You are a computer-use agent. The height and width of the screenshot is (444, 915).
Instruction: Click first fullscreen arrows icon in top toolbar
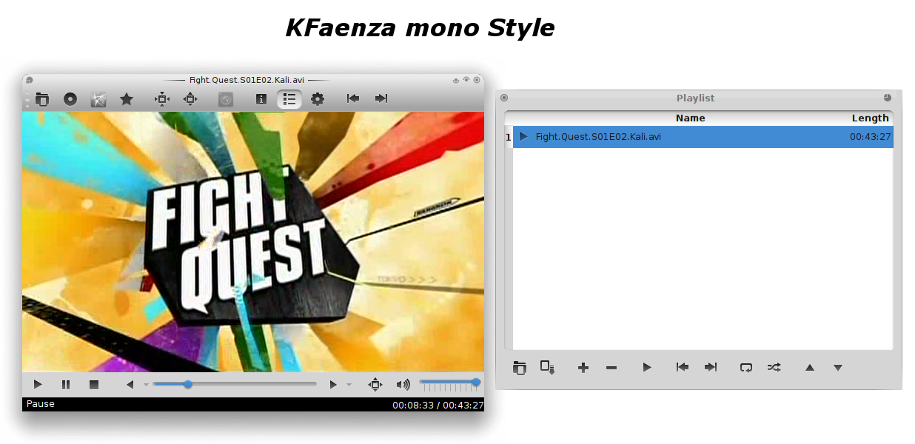[x=162, y=99]
